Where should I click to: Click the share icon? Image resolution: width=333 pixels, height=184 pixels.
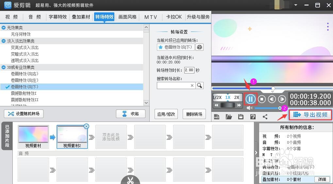point(265,117)
